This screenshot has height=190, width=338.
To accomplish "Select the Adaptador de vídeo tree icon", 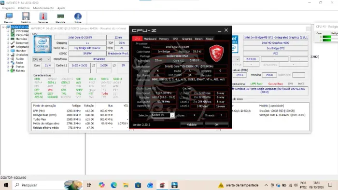I will [13, 47].
